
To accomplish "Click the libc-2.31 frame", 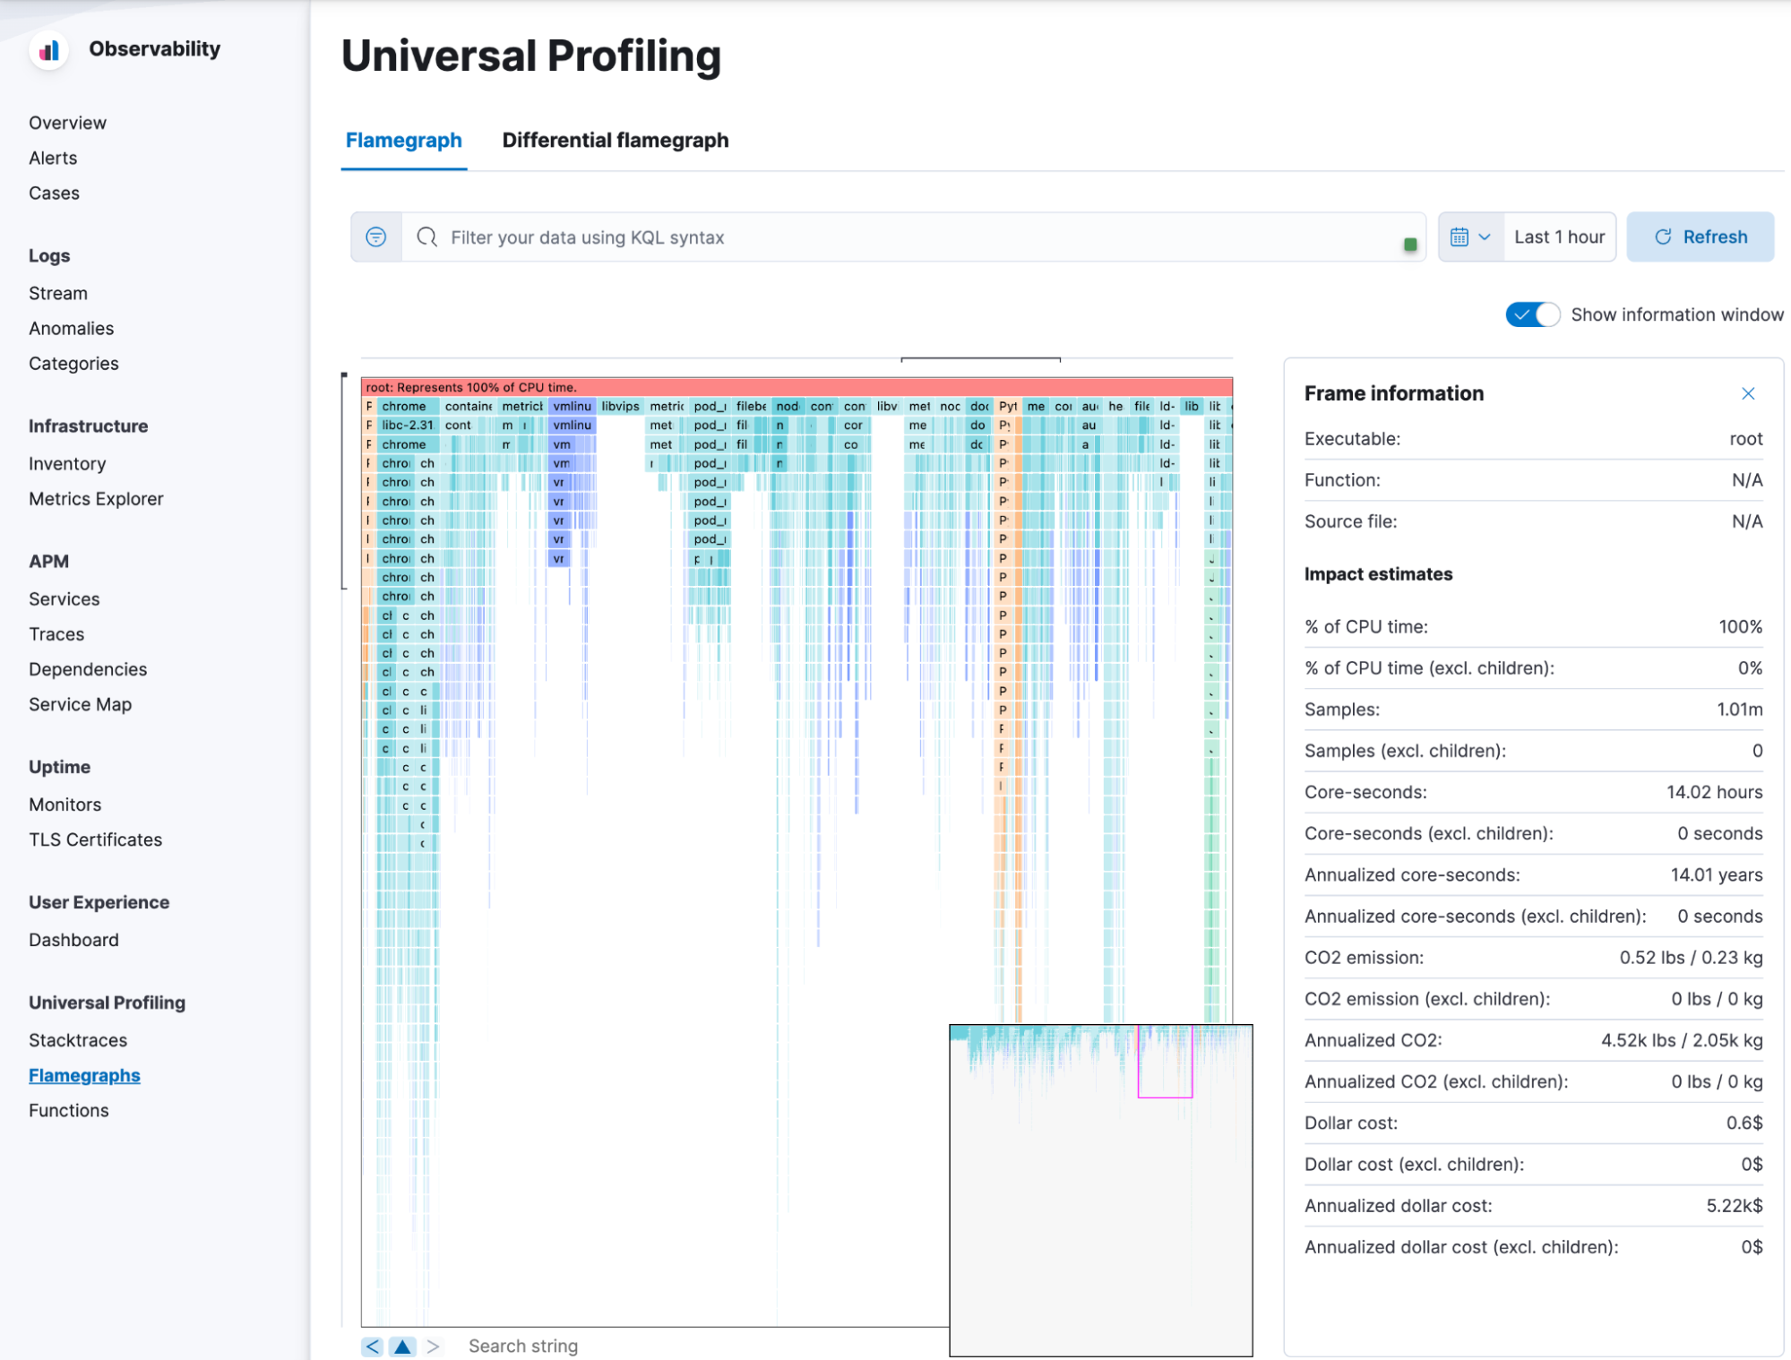I will (408, 425).
